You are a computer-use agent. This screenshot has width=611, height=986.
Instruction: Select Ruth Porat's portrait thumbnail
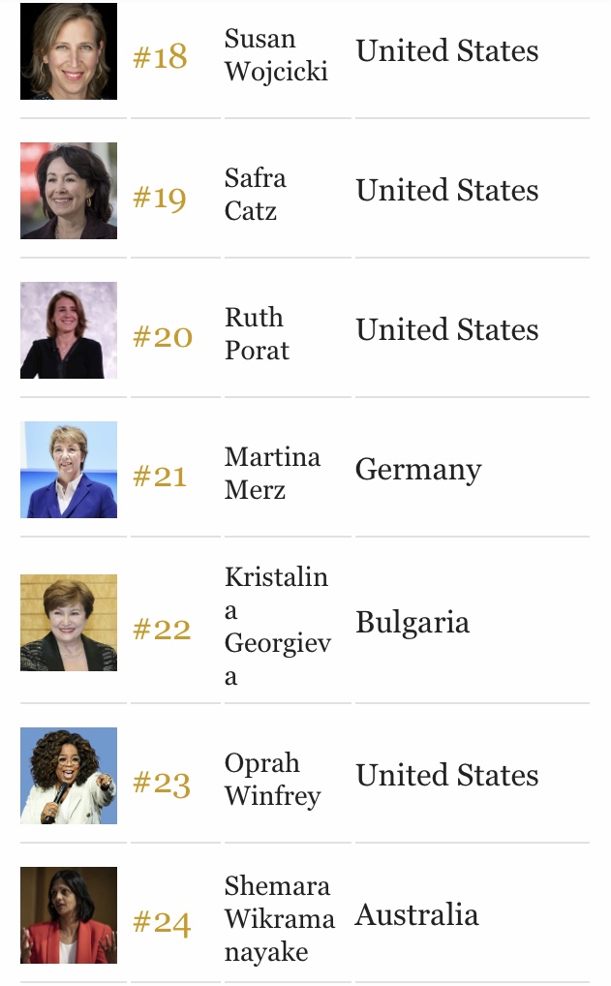(x=69, y=330)
